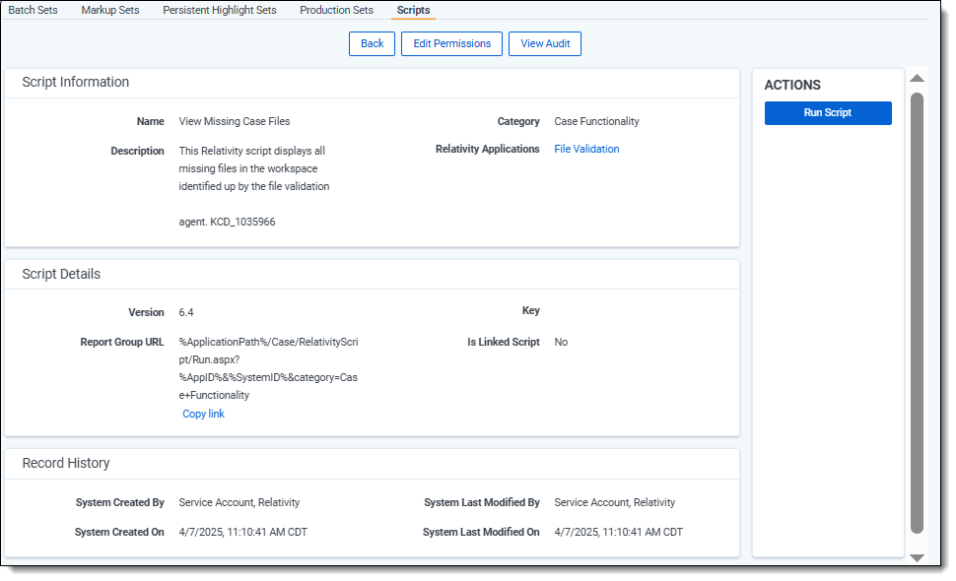Click the View Audit button
Viewport: 956px width, 581px height.
click(544, 44)
